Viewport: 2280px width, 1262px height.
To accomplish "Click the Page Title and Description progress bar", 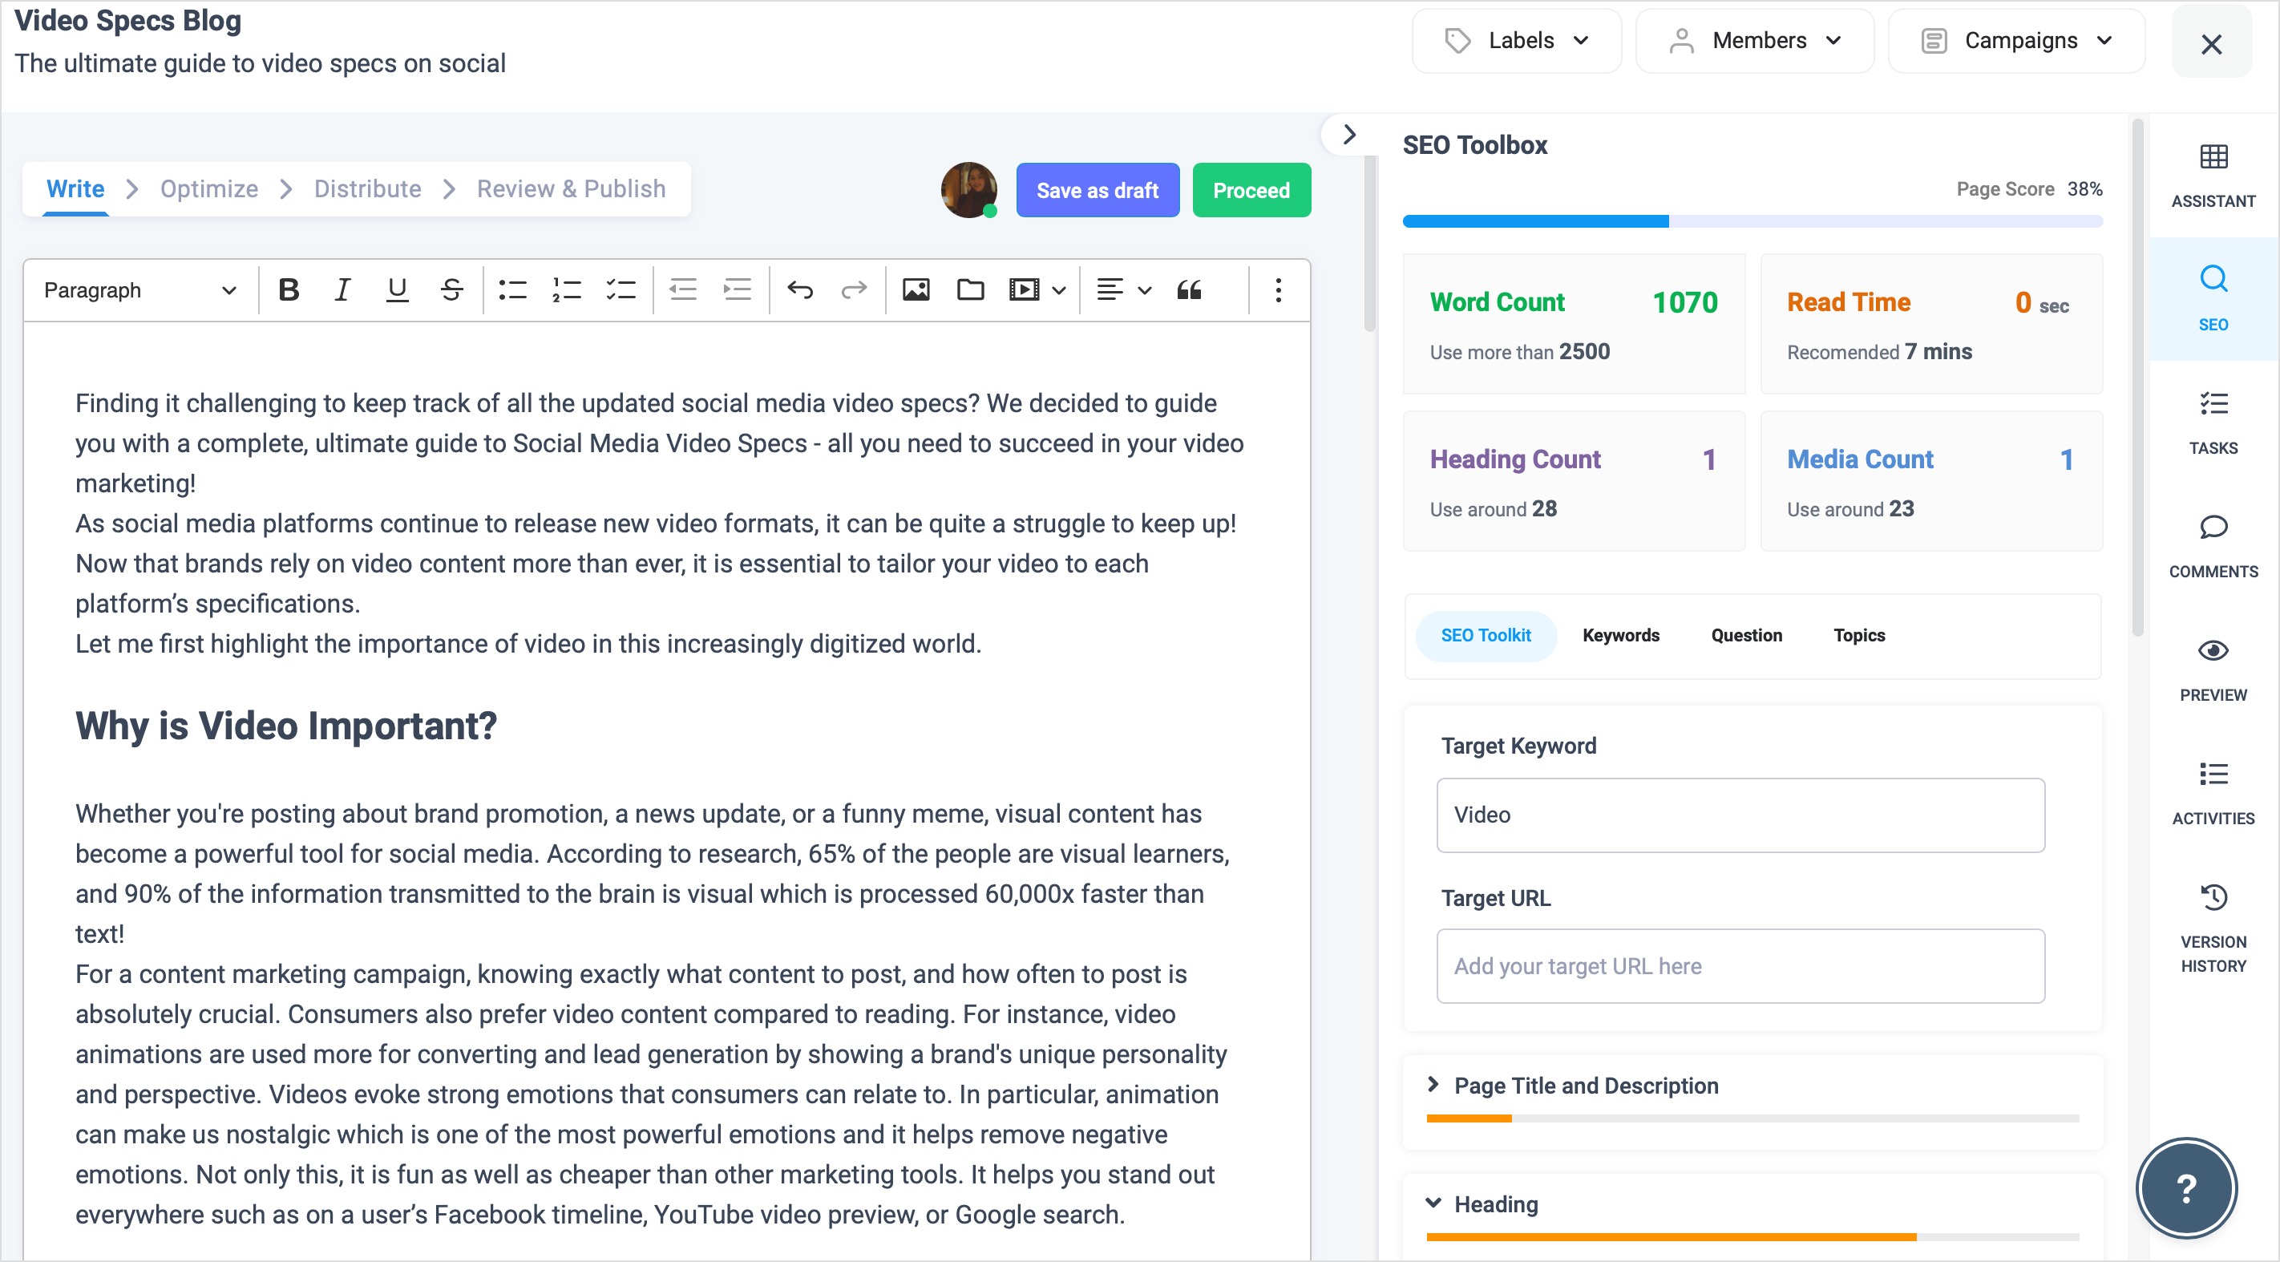I will [x=1752, y=1118].
